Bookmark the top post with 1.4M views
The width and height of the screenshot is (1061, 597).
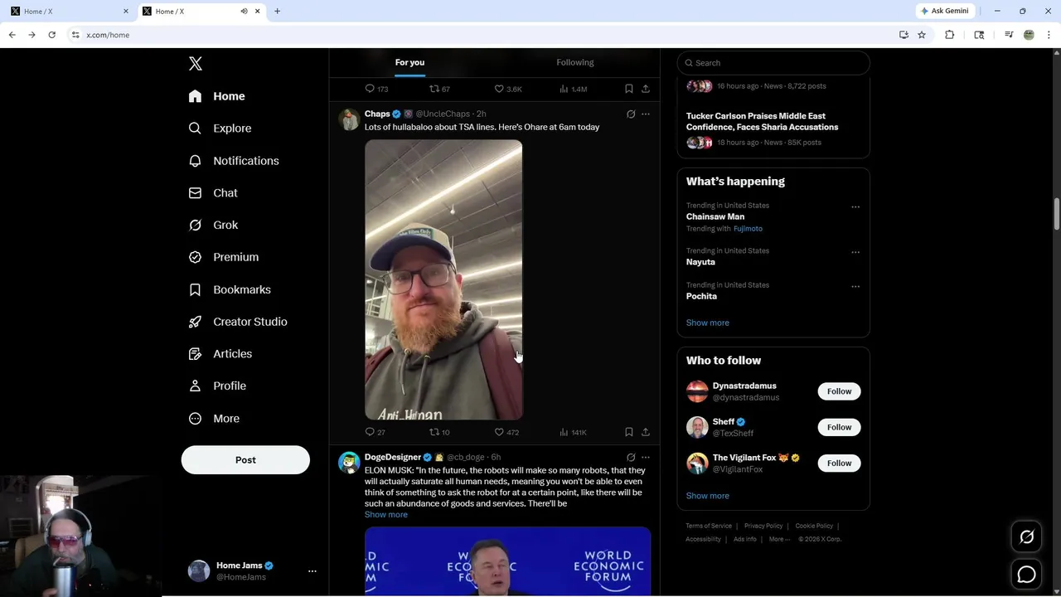629,89
